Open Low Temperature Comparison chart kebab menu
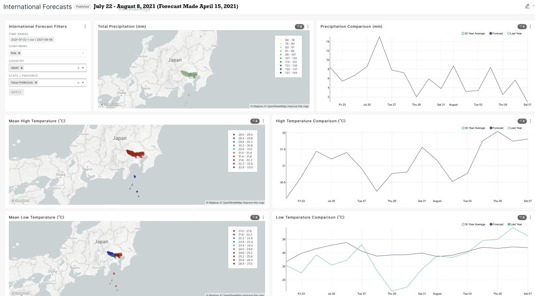 coord(531,218)
